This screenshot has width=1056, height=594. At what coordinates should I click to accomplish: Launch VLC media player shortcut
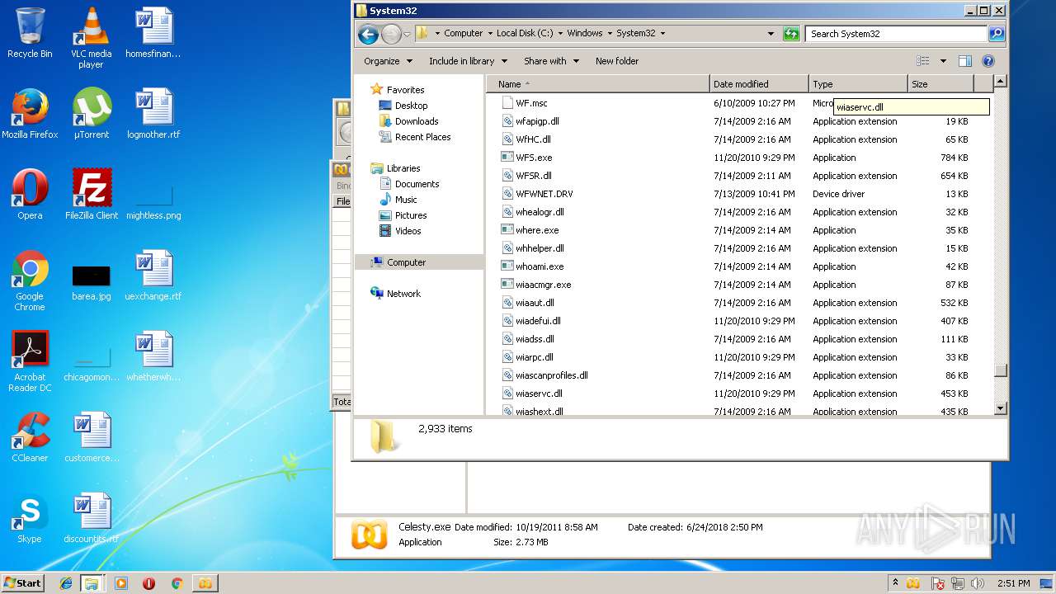click(x=91, y=38)
